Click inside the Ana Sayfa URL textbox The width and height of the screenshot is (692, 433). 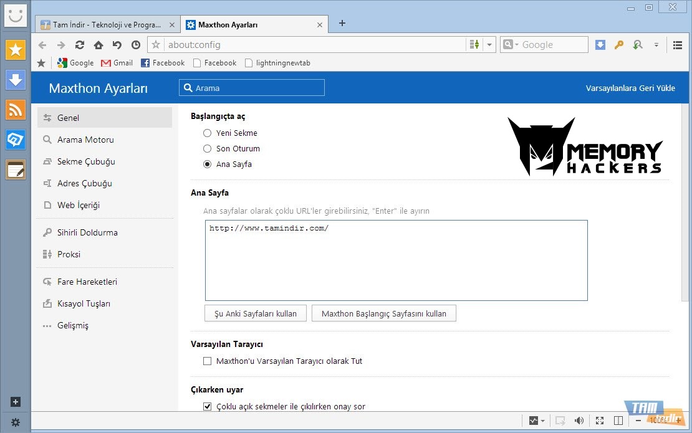396,260
